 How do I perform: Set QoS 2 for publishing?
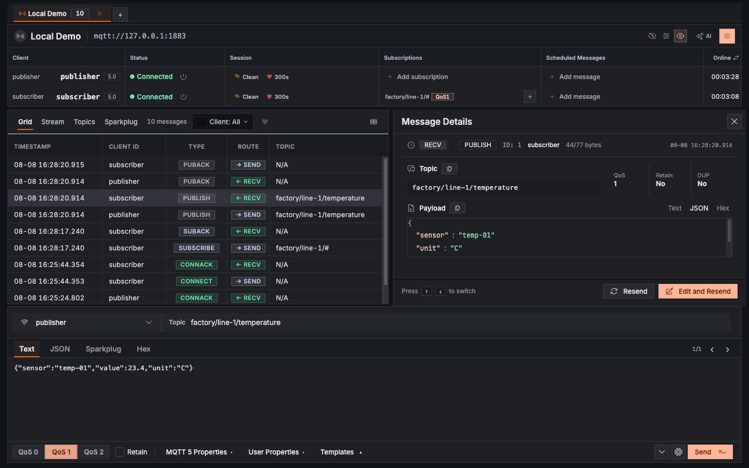(94, 452)
